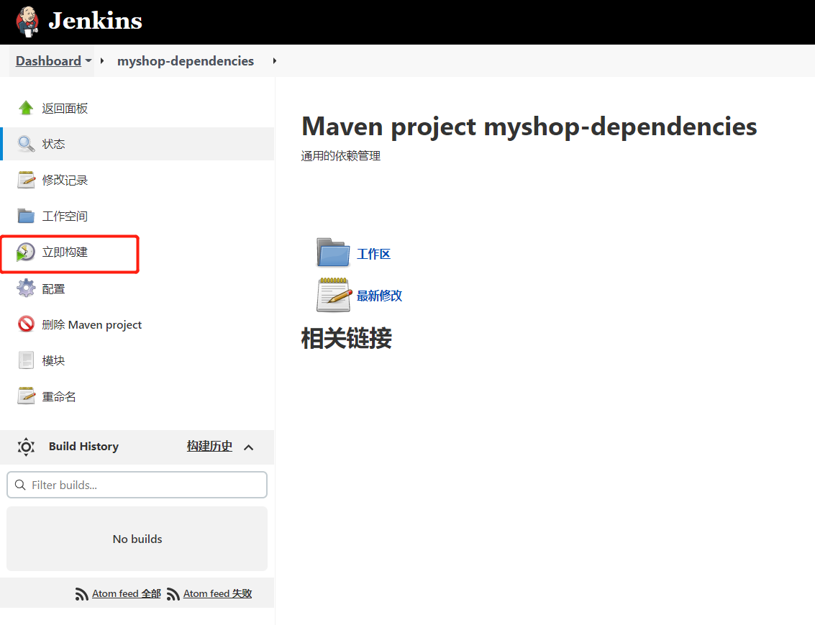Screen dimensions: 815x625
Task: Click the gear 配置 icon
Action: point(26,288)
